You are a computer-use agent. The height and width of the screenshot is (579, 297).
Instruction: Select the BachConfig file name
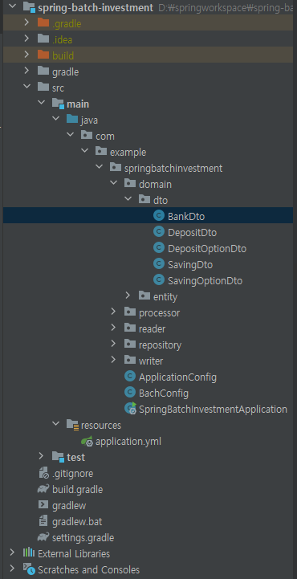[x=164, y=393]
